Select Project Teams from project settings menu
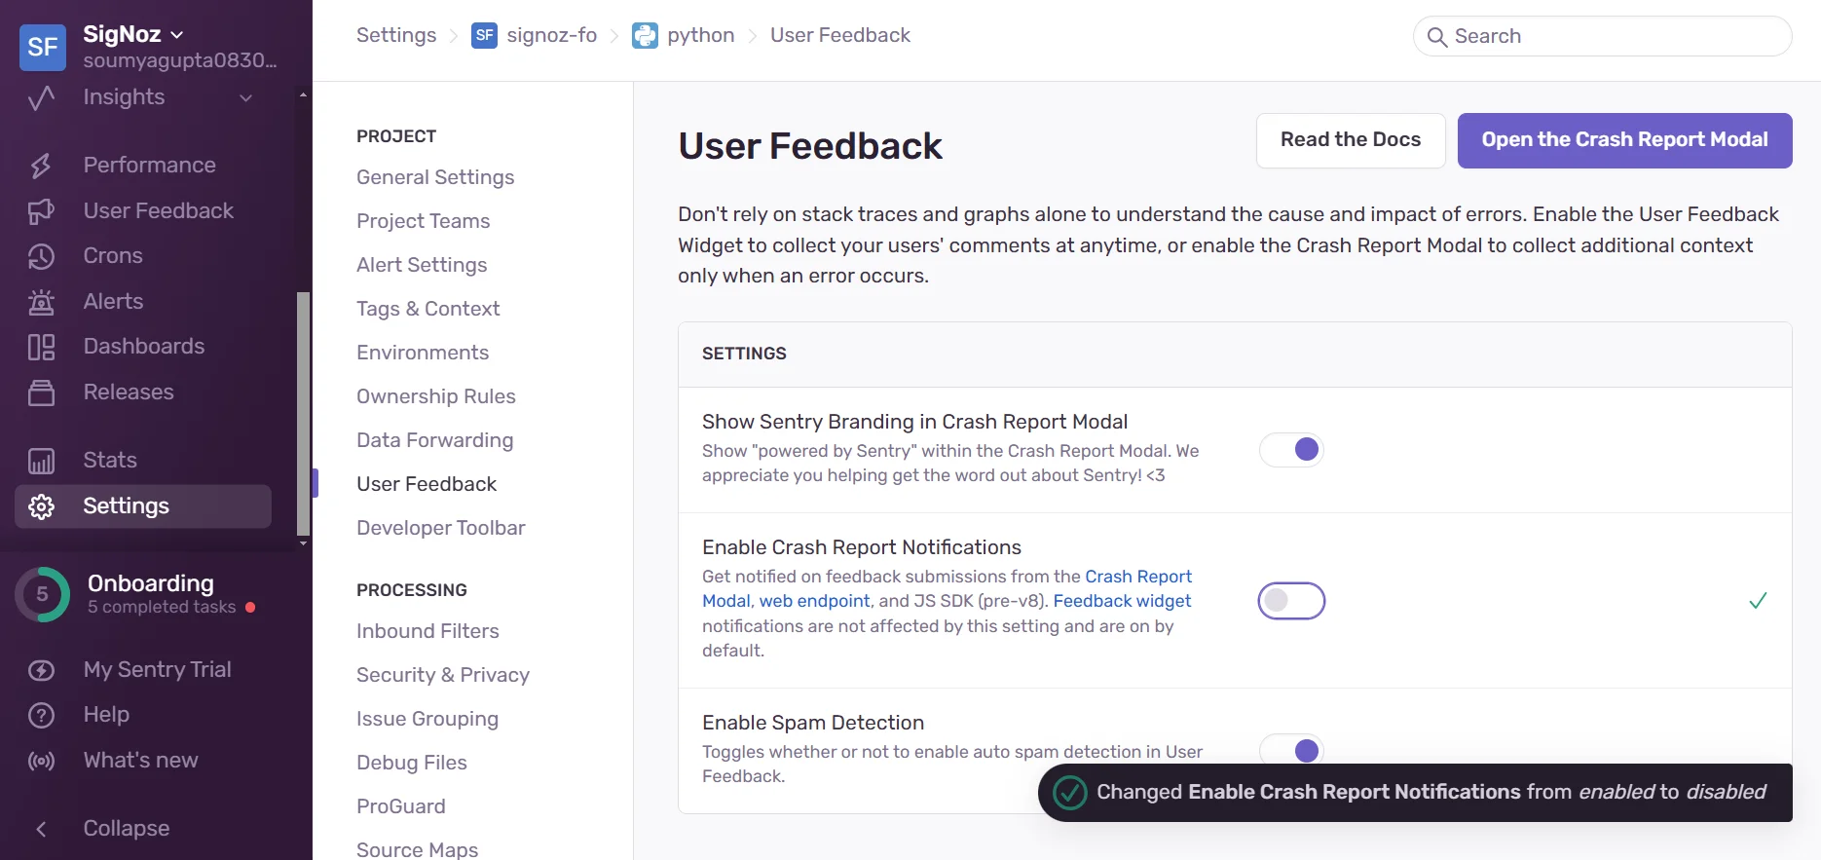 pyautogui.click(x=423, y=221)
